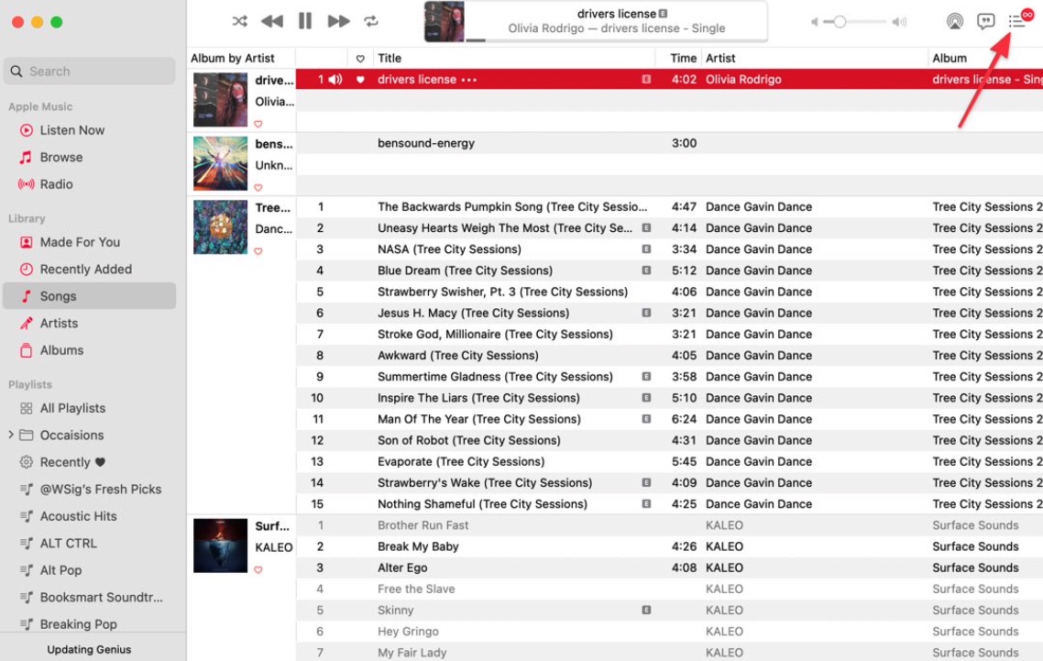Show the Up Next queue
The height and width of the screenshot is (661, 1043).
point(1016,20)
